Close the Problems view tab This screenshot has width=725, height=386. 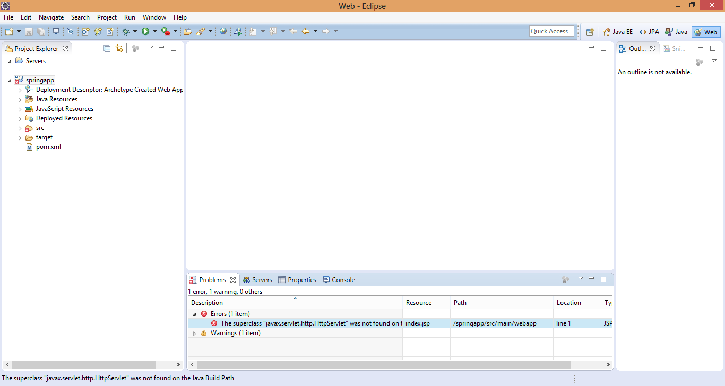pos(233,280)
